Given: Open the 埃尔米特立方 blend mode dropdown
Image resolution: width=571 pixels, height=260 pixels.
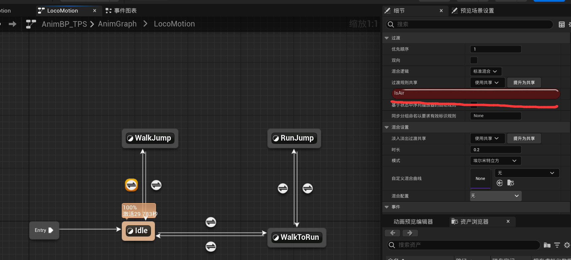Looking at the screenshot, I should click(x=496, y=161).
